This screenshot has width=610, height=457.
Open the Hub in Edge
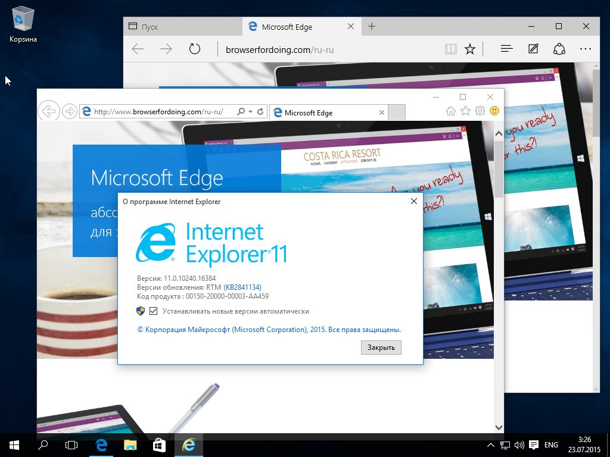[x=506, y=49]
